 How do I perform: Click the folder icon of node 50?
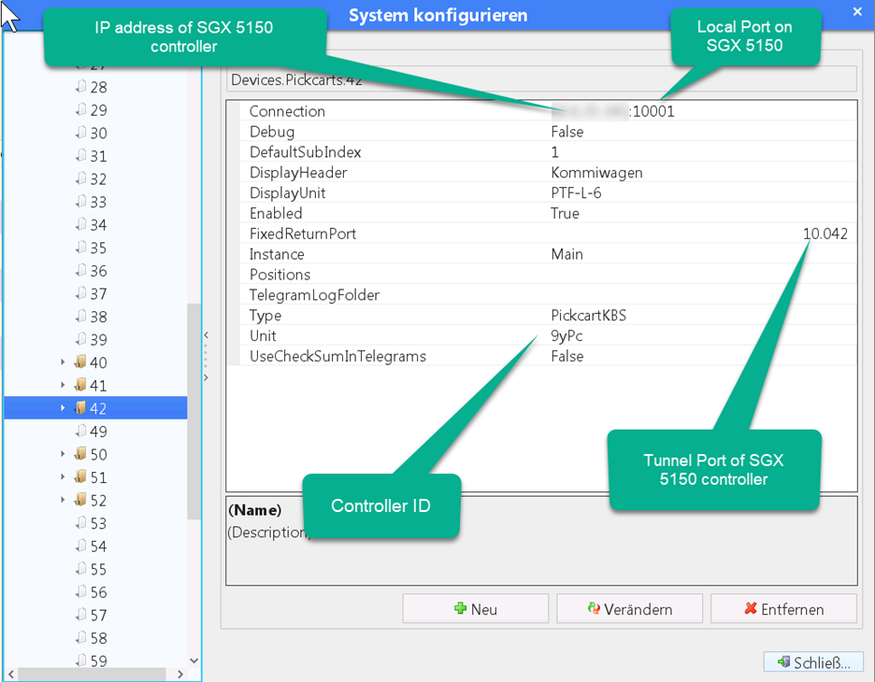pos(80,453)
